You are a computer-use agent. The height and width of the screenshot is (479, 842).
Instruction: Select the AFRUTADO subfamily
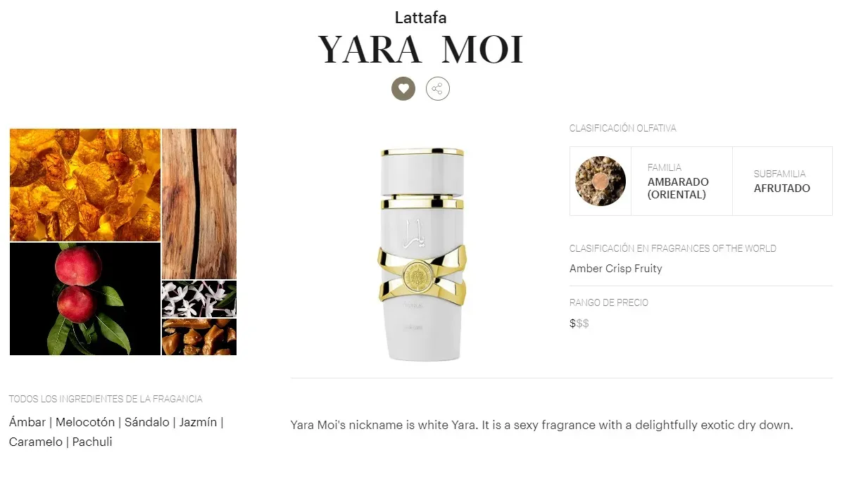(782, 189)
